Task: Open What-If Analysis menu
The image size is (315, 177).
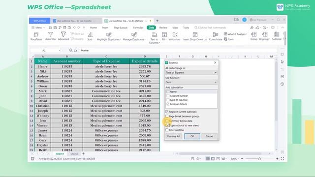Action: (235, 34)
